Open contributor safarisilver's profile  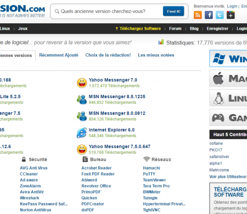(x=219, y=157)
